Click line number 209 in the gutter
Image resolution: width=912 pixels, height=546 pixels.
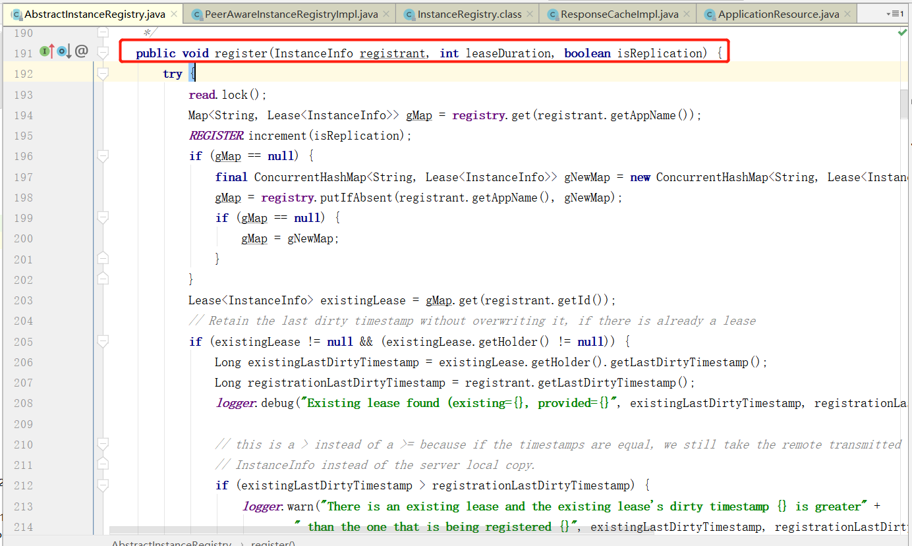pyautogui.click(x=23, y=424)
